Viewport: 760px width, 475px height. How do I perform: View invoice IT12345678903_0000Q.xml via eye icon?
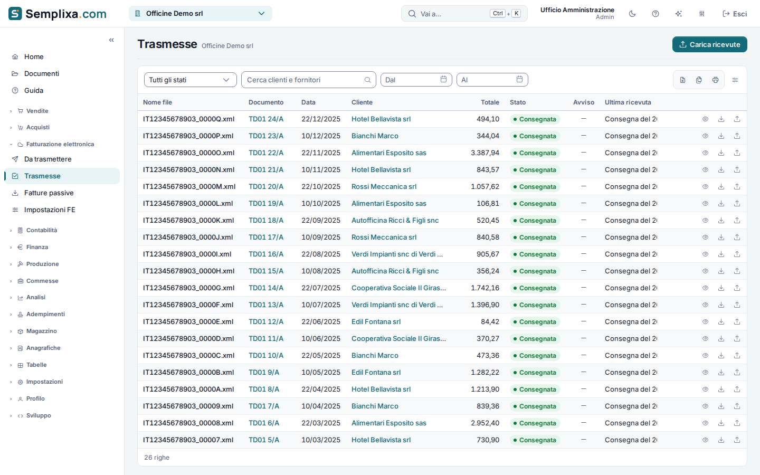coord(705,119)
